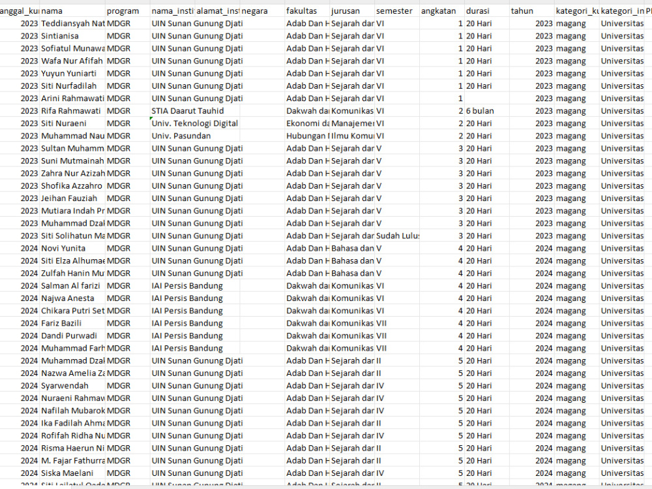
Task: Select the cell 'Sofiatul Munawa'
Action: 72,48
